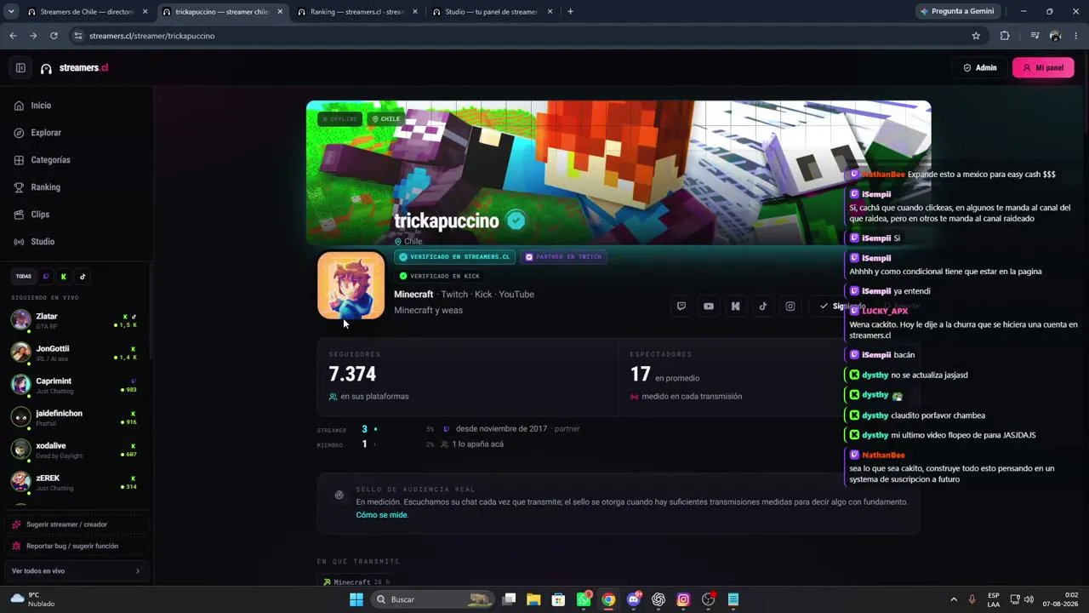Image resolution: width=1089 pixels, height=613 pixels.
Task: Open xodalive live stream entry
Action: point(75,450)
